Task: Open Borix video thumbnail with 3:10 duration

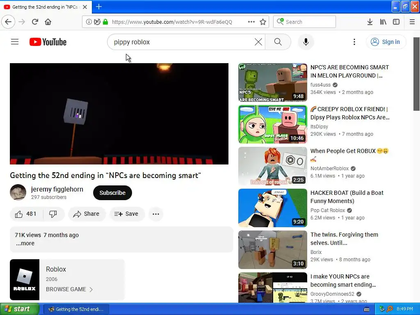Action: [x=273, y=250]
